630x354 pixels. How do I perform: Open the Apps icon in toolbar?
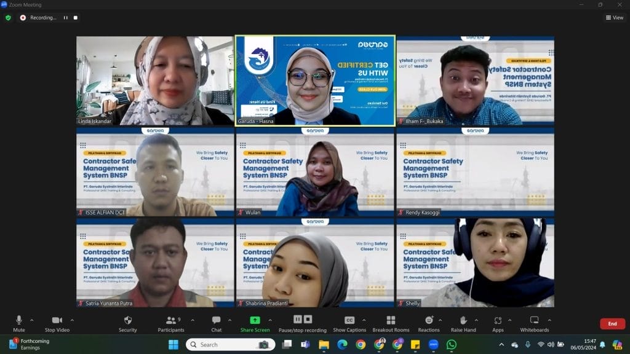coord(498,323)
